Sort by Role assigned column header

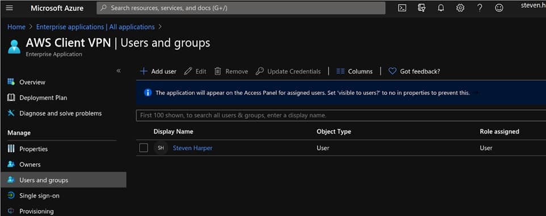499,131
